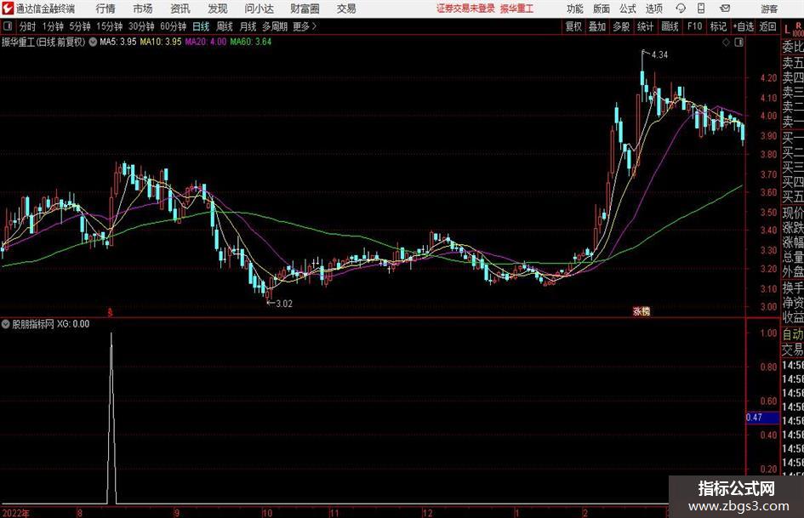The width and height of the screenshot is (804, 518).
Task: Switch to 15分钟 chart period
Action: (109, 26)
